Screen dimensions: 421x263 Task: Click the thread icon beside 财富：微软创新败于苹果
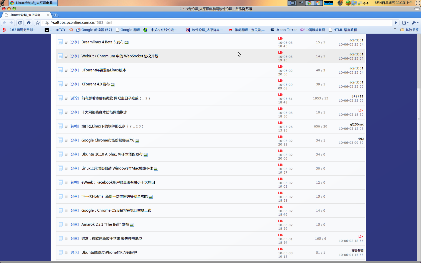60,238
